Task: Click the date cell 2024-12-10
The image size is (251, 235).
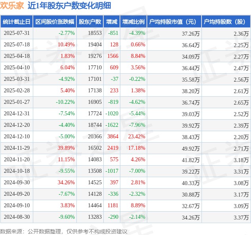Action: (x=17, y=136)
